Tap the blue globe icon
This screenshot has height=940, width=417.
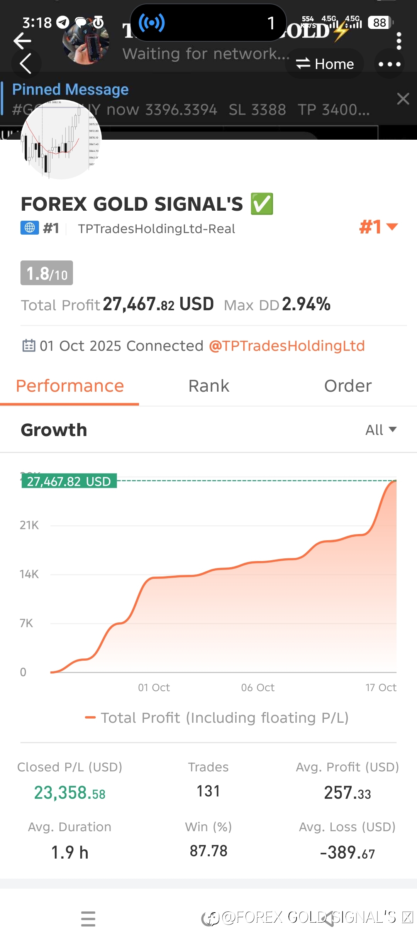(x=30, y=228)
